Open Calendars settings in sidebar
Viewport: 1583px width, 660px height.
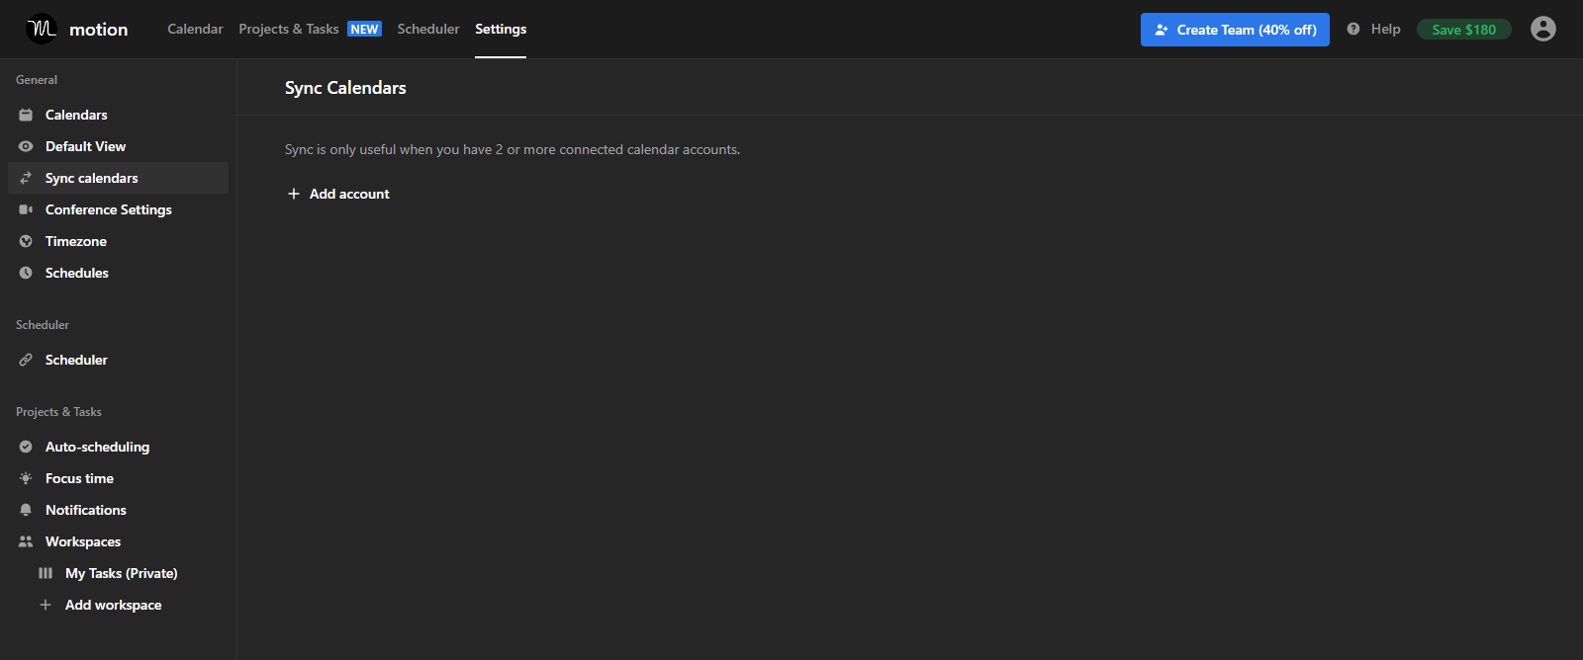(x=118, y=115)
